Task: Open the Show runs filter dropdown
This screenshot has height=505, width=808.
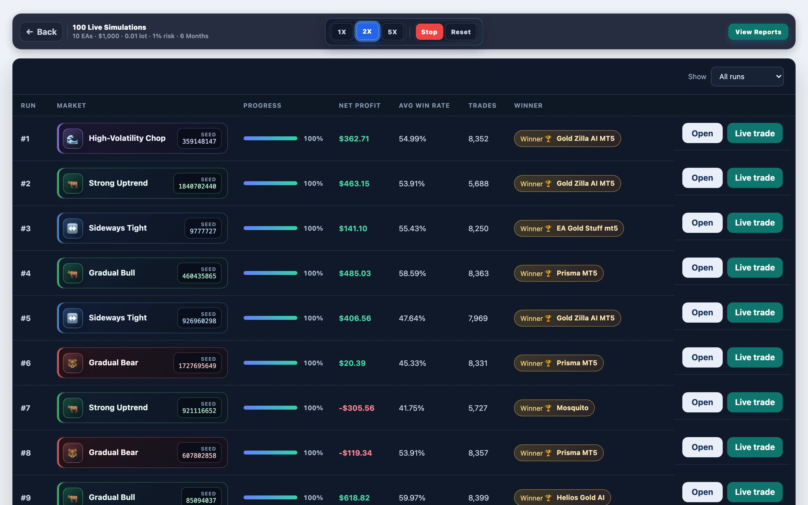Action: (x=747, y=77)
